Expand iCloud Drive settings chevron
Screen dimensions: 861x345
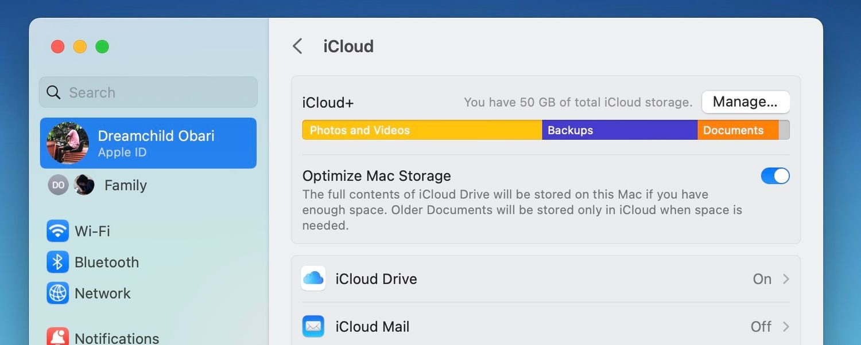click(786, 279)
